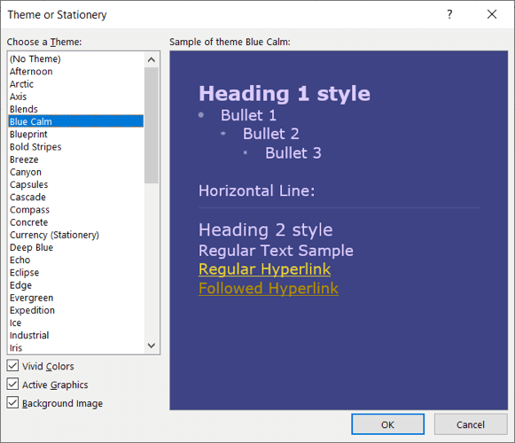Uncheck the Active Graphics checkbox
The height and width of the screenshot is (443, 515).
12,384
